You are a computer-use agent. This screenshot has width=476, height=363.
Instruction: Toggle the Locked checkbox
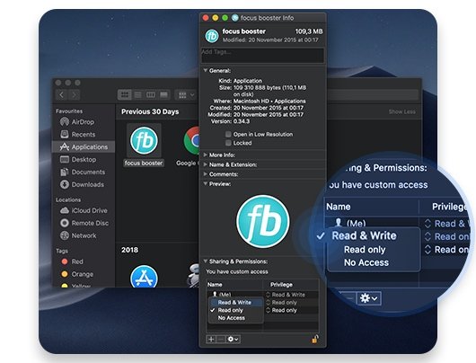[228, 143]
